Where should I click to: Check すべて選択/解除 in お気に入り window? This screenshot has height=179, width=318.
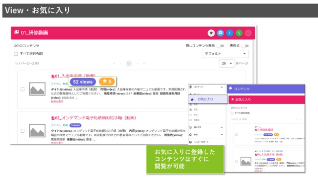click(x=232, y=113)
